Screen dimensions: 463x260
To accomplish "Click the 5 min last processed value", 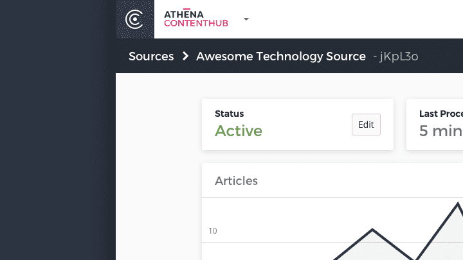I will [x=441, y=131].
